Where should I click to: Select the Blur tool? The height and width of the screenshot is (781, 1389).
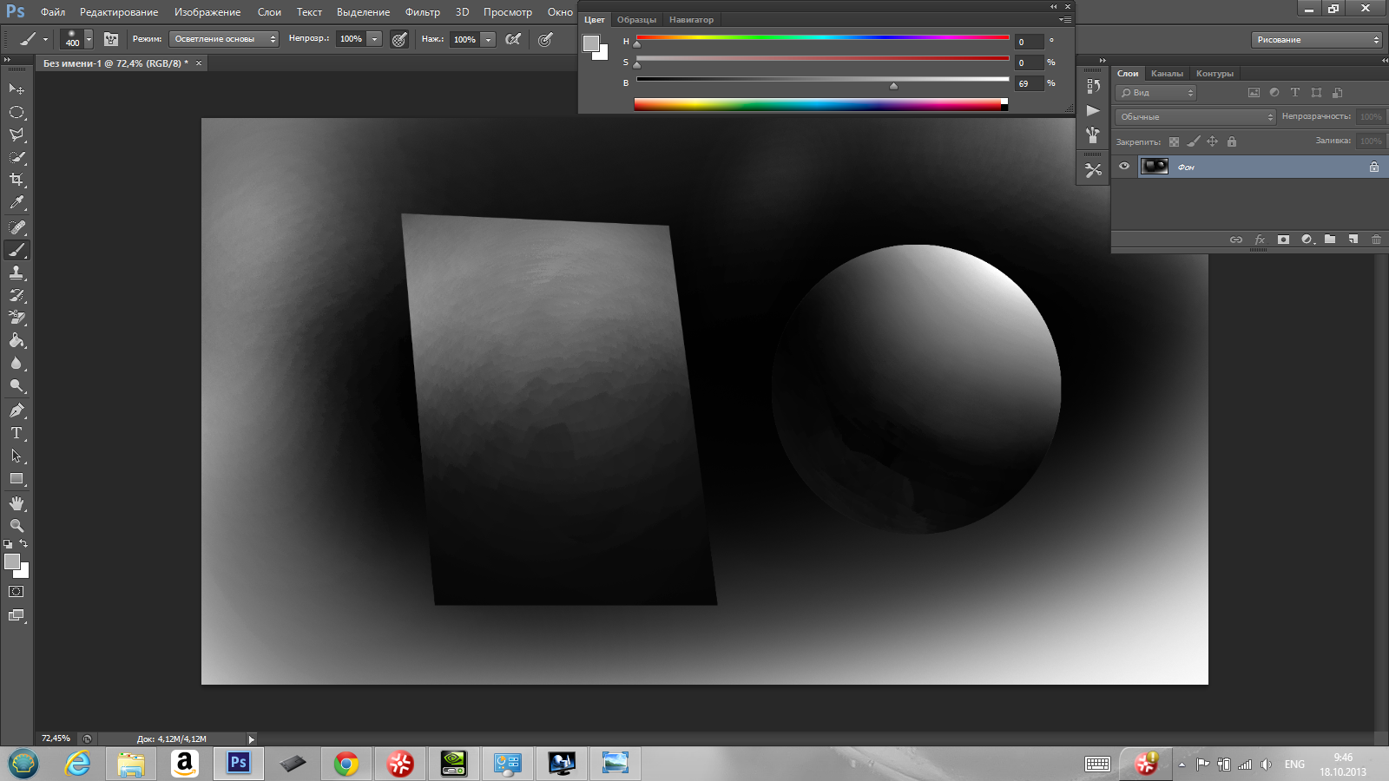point(16,364)
